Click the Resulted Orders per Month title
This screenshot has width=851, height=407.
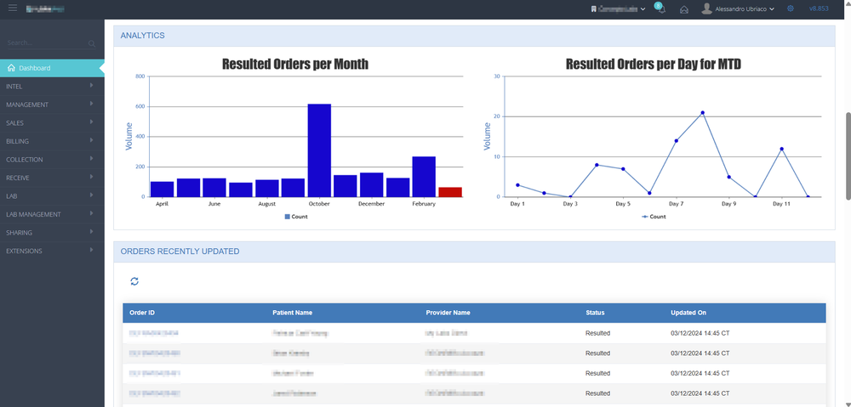(295, 64)
